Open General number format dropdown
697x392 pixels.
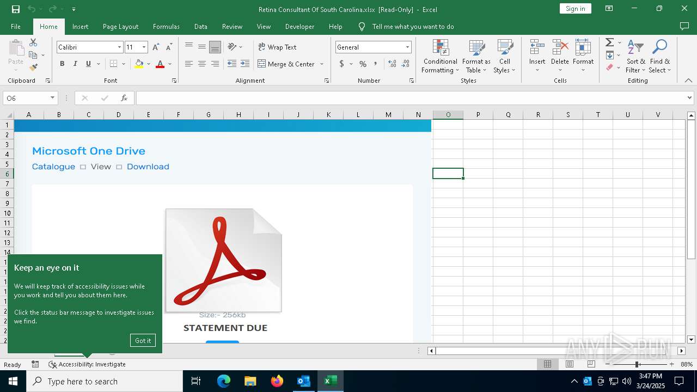coord(407,47)
